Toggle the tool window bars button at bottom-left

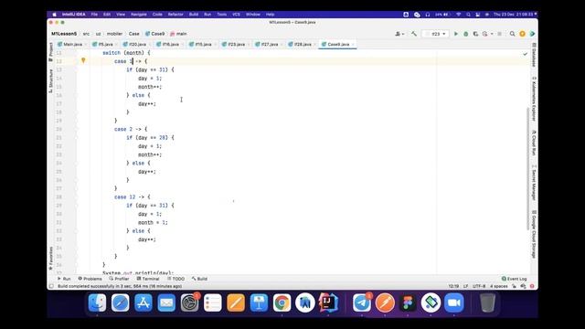point(51,286)
